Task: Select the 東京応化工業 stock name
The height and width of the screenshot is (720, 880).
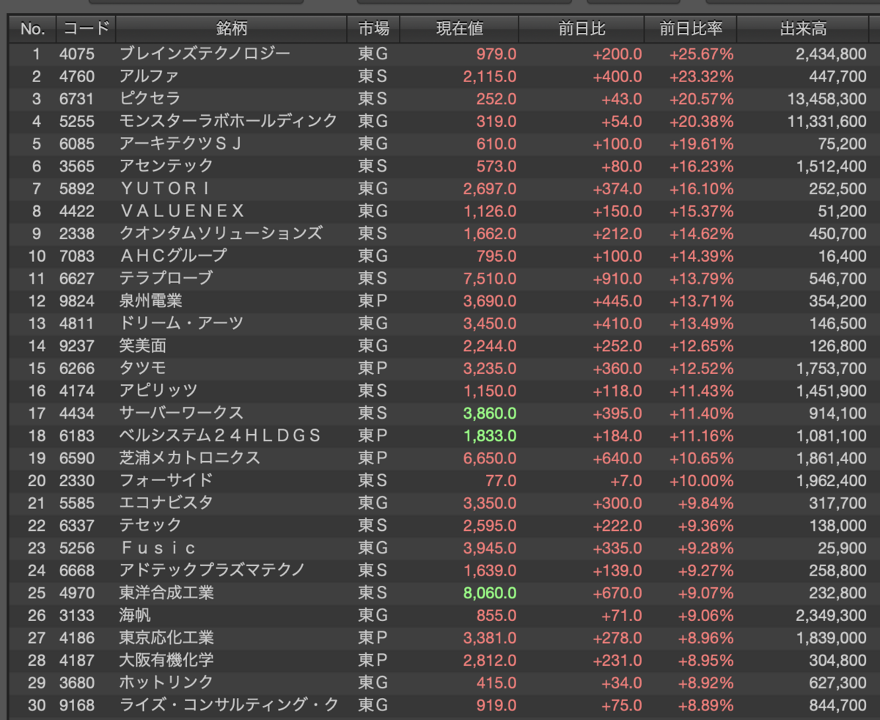Action: click(166, 637)
